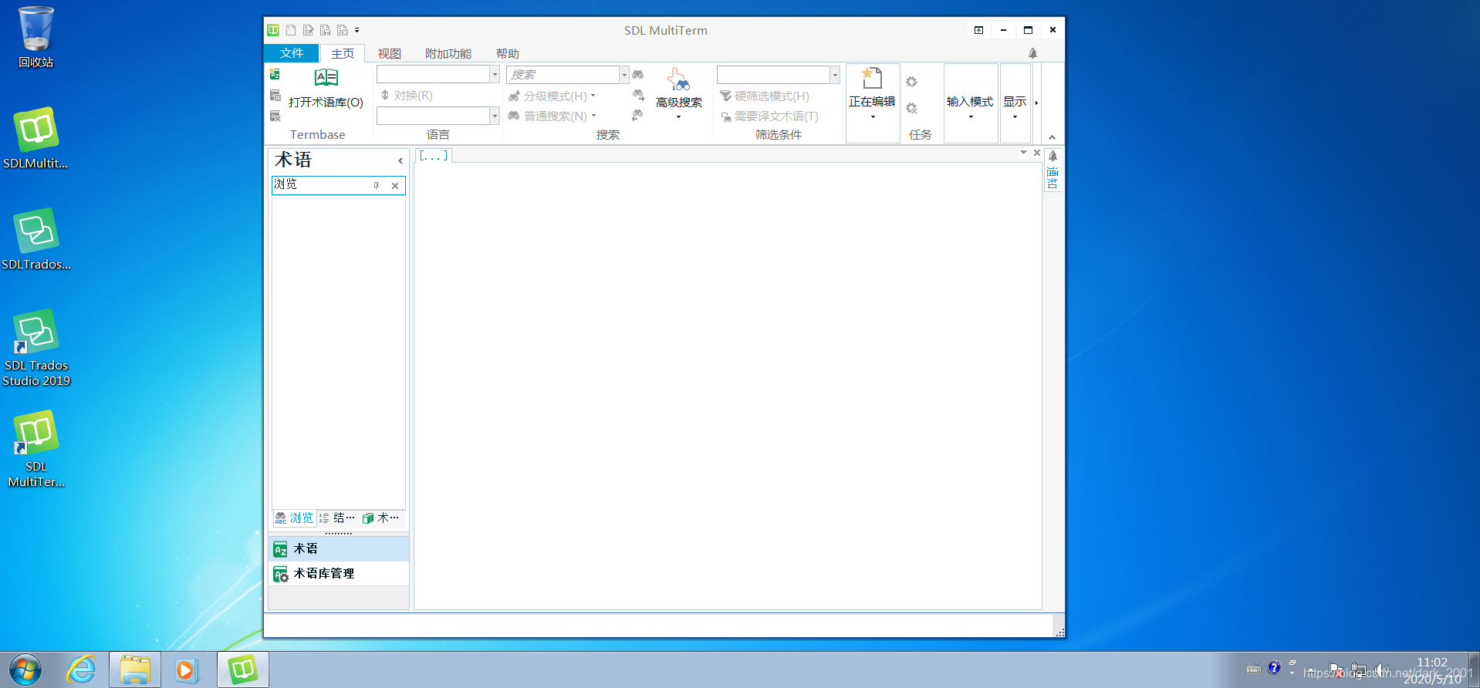
Task: Click the ribbon overflow right arrow
Action: coord(1036,103)
